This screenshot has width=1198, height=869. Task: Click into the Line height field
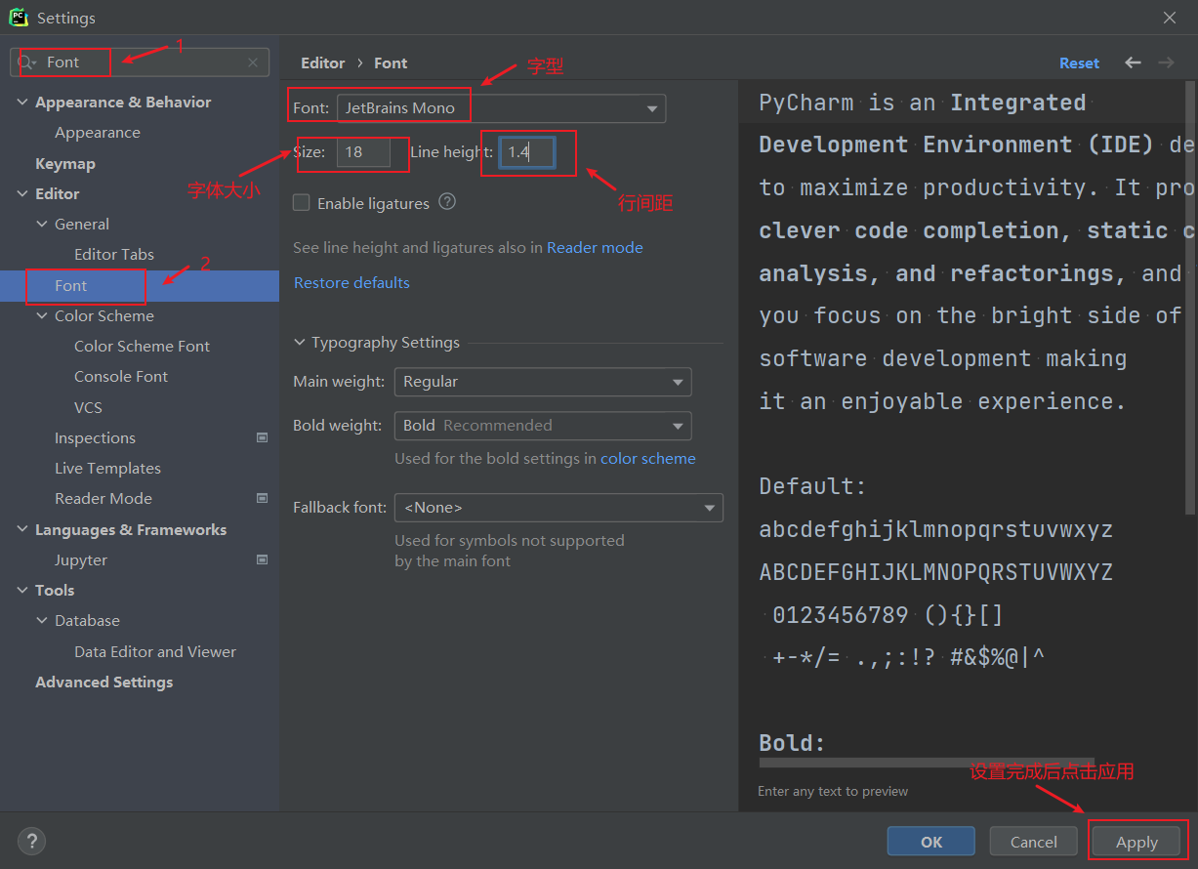tap(527, 152)
